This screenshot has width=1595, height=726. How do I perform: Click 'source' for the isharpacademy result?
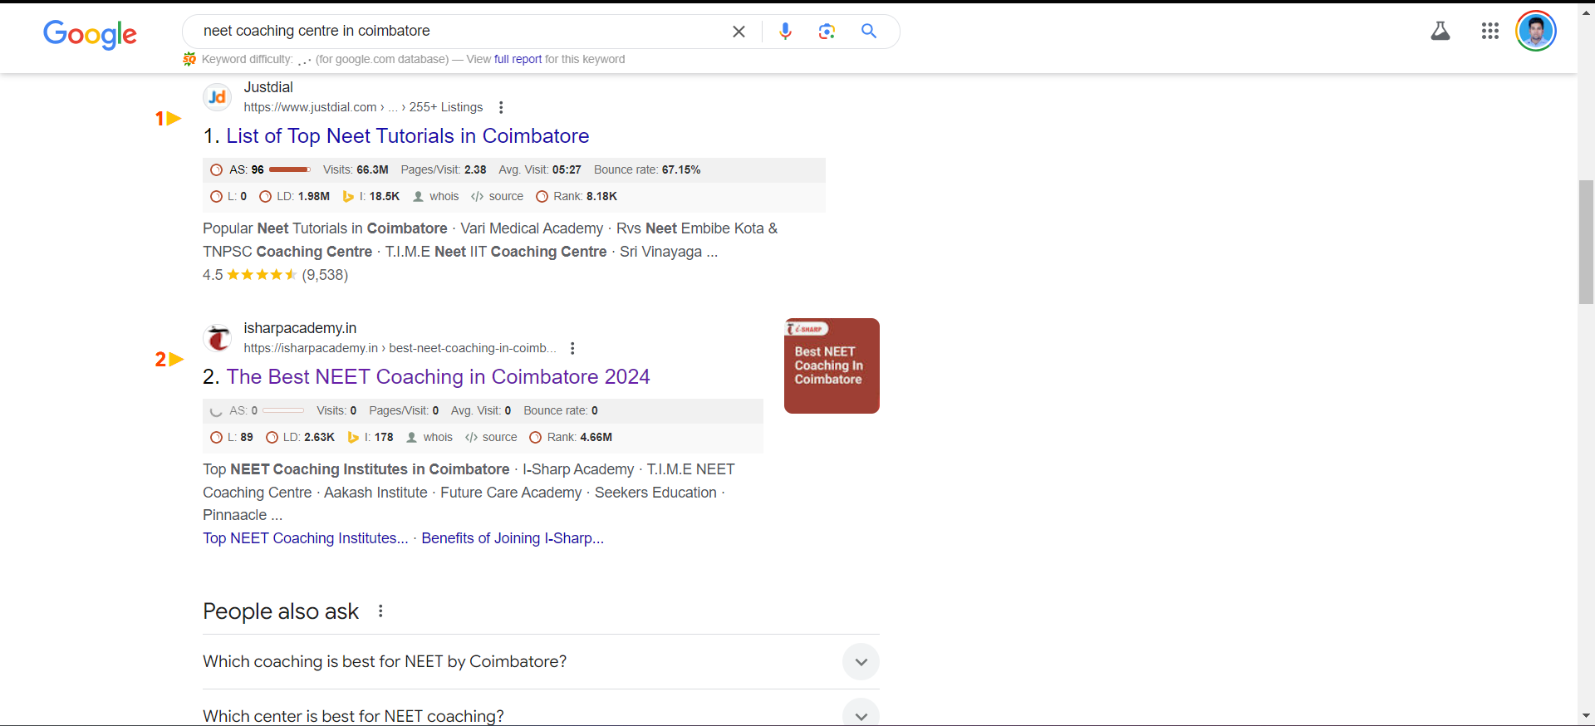click(499, 438)
